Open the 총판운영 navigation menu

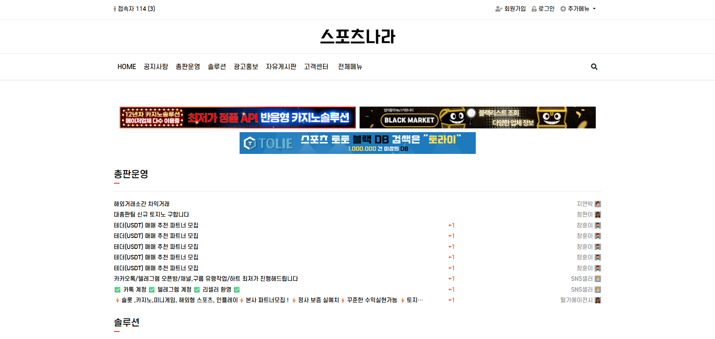188,67
